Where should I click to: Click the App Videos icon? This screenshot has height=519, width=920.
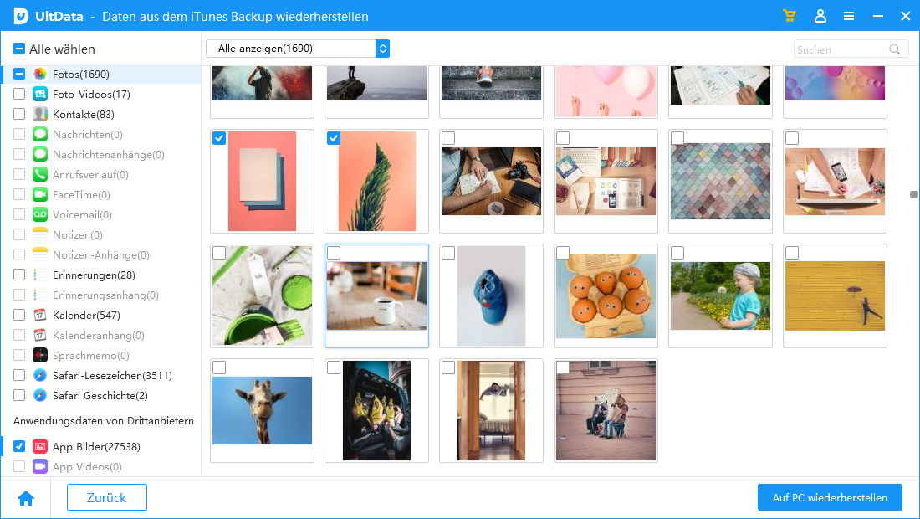pos(40,466)
